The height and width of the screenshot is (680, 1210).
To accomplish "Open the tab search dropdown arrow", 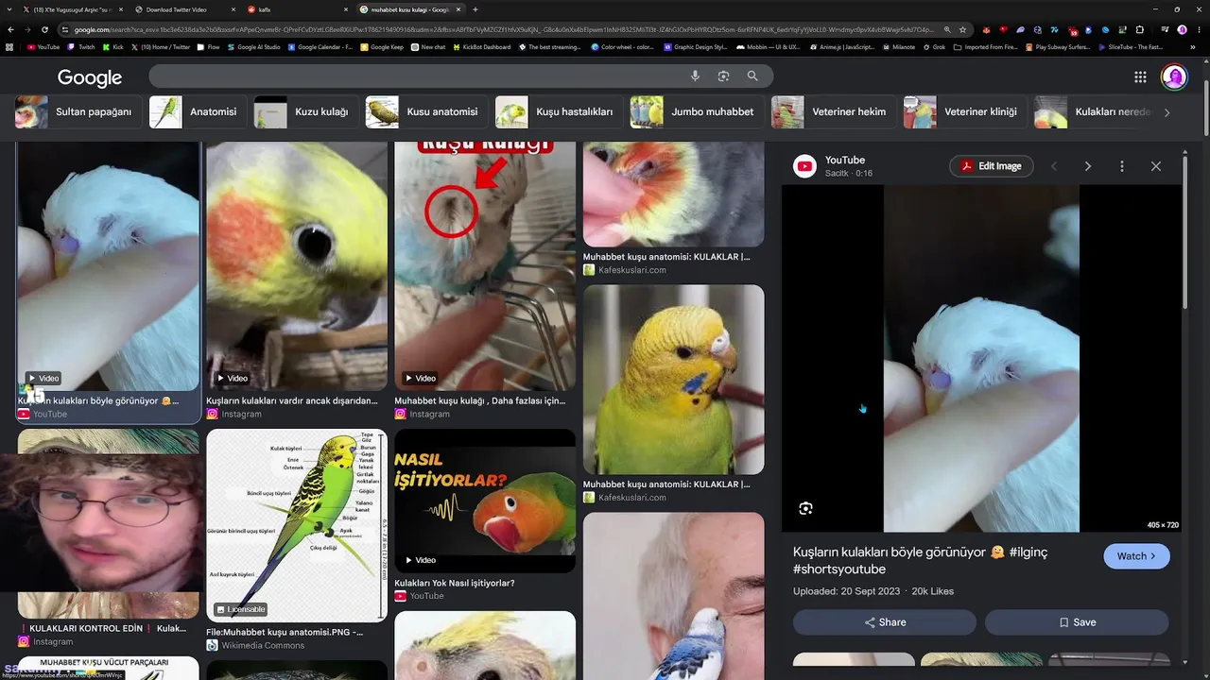I will point(10,9).
